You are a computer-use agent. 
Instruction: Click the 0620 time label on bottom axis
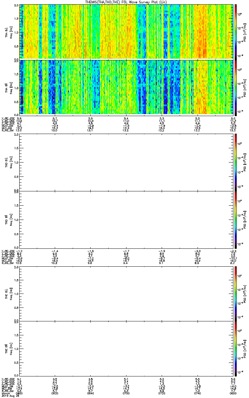pyautogui.click(x=55, y=393)
